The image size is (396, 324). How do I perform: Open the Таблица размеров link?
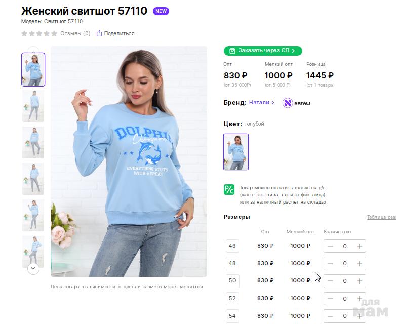[381, 217]
